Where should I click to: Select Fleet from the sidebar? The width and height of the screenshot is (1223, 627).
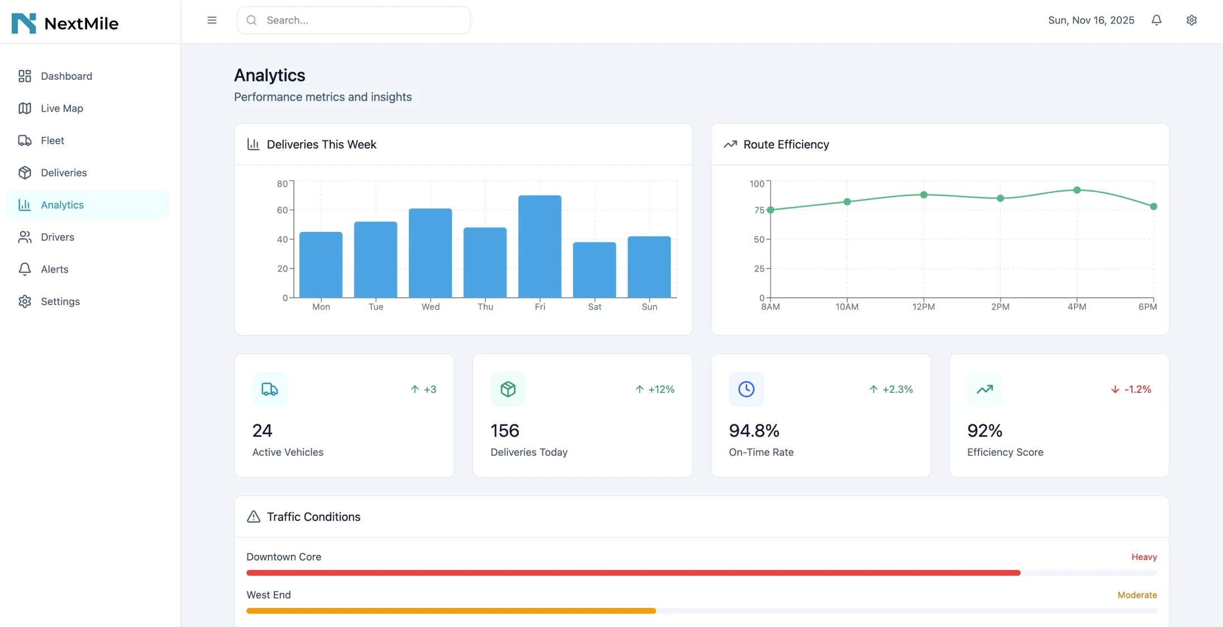52,140
